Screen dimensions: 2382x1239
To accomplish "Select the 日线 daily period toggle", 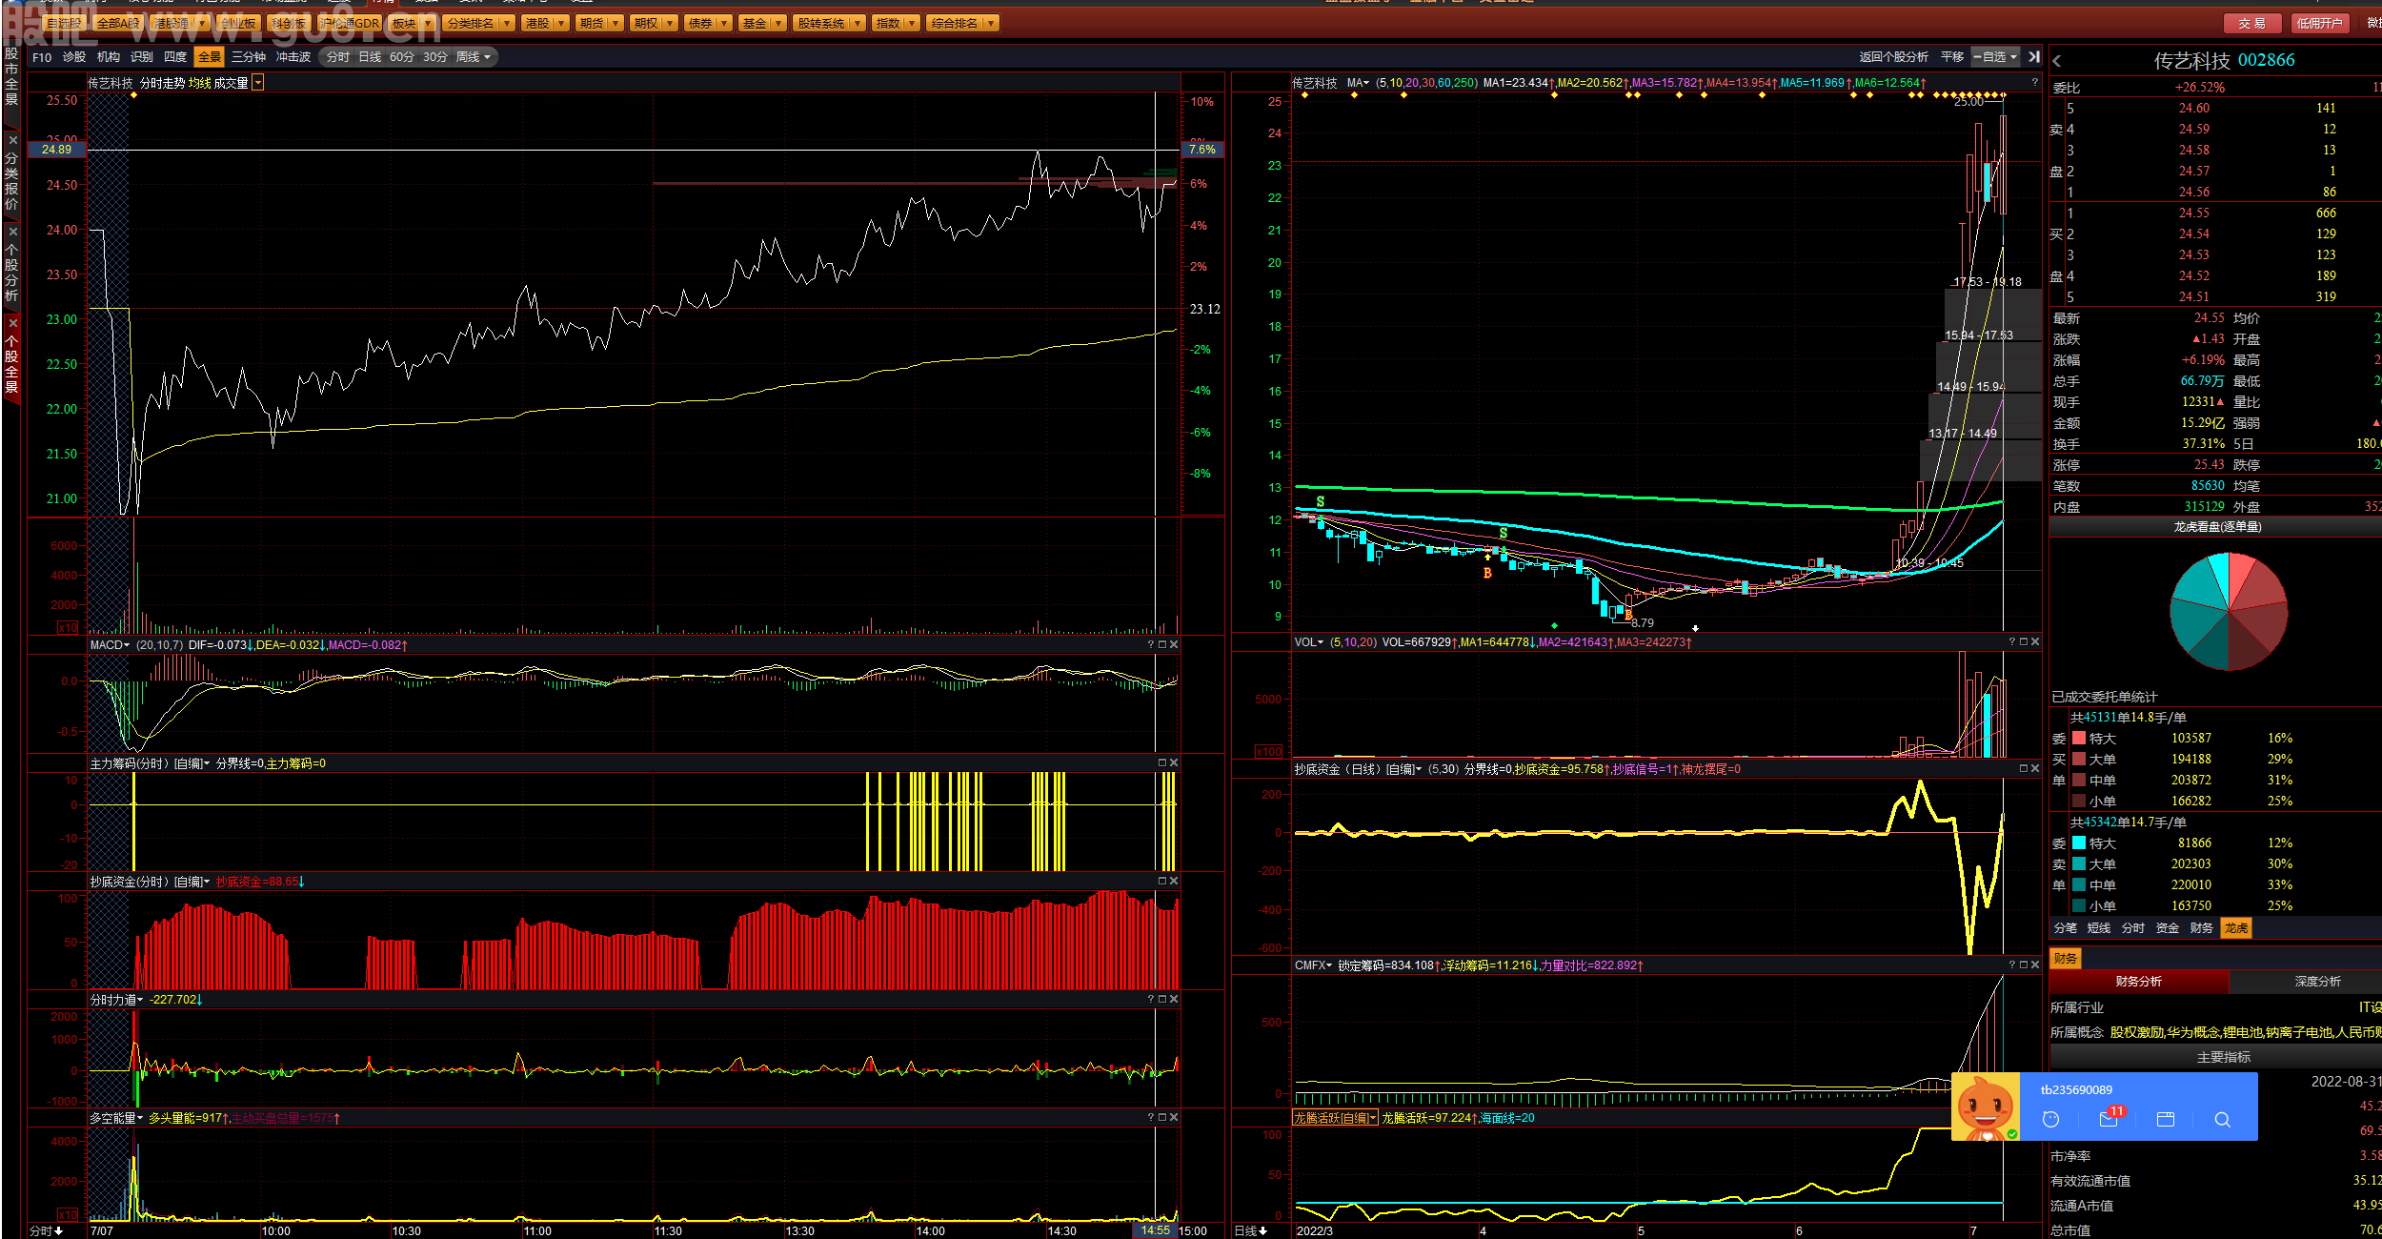I will pyautogui.click(x=370, y=57).
